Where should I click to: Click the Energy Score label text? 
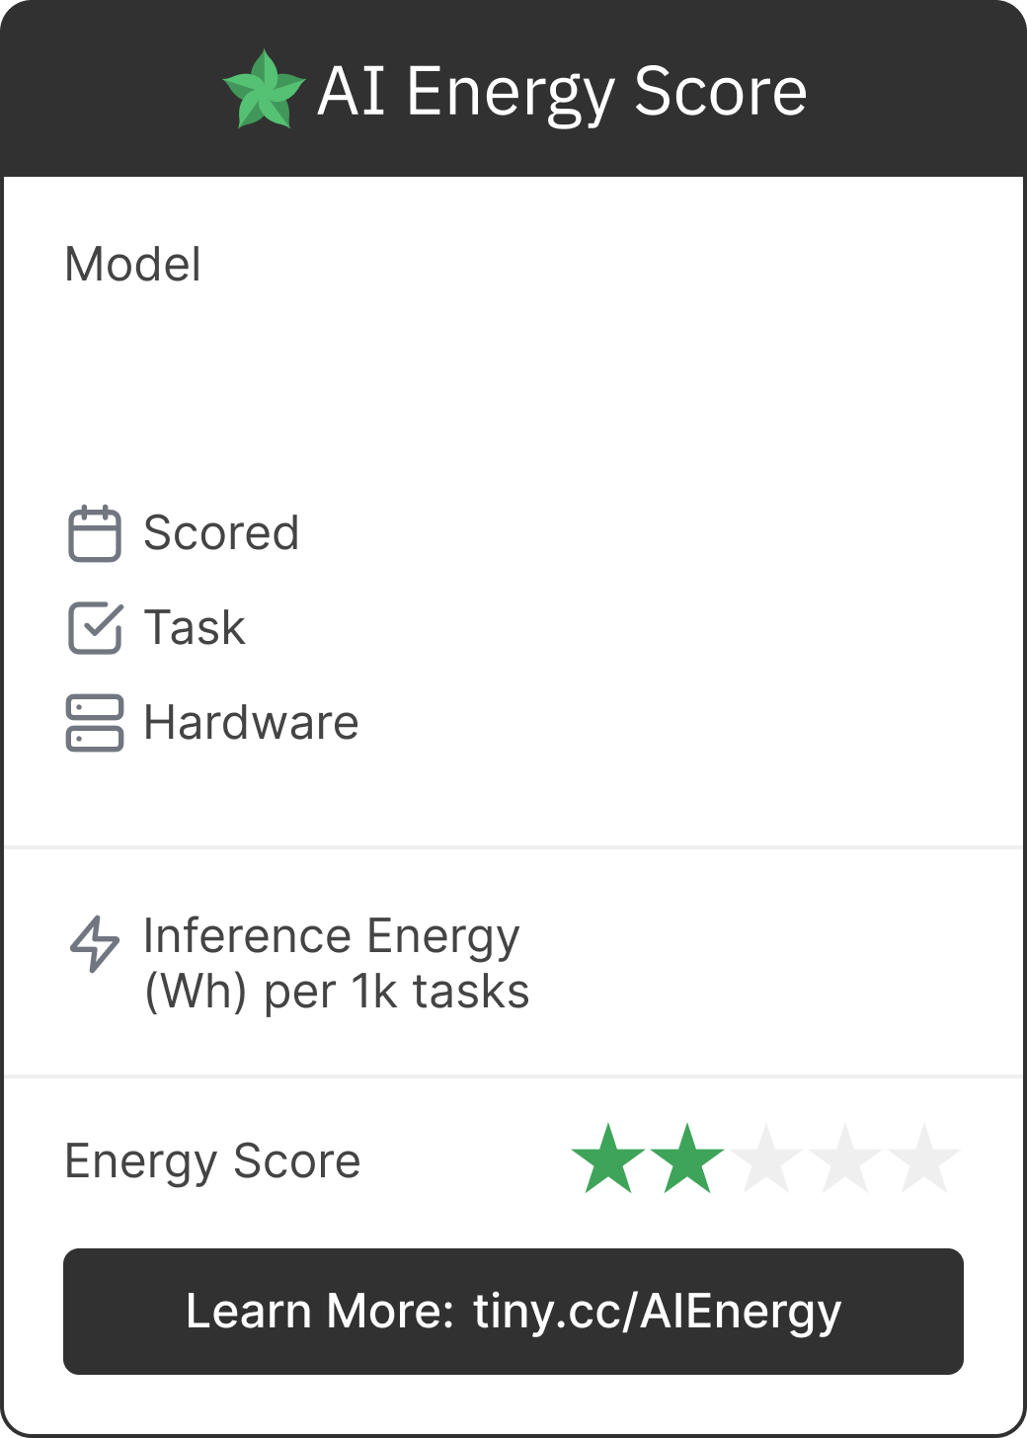click(x=212, y=1161)
